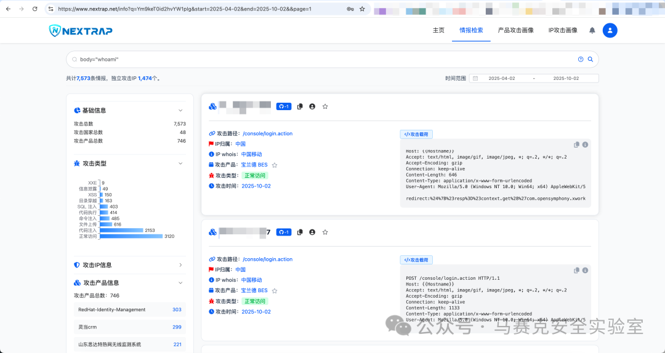Expand the 攻击IP信息 section
Viewport: 665px width, 353px height.
(x=180, y=265)
